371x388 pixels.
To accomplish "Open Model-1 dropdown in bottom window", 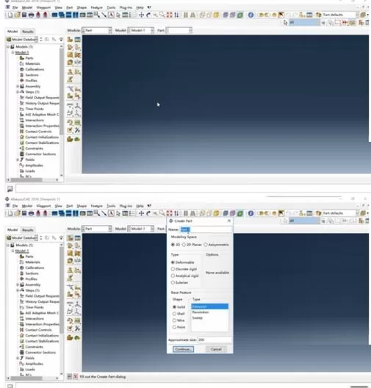I will click(141, 229).
